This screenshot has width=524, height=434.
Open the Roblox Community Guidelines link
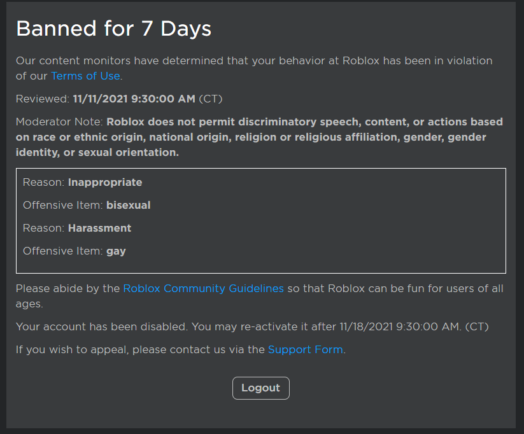[x=203, y=288]
